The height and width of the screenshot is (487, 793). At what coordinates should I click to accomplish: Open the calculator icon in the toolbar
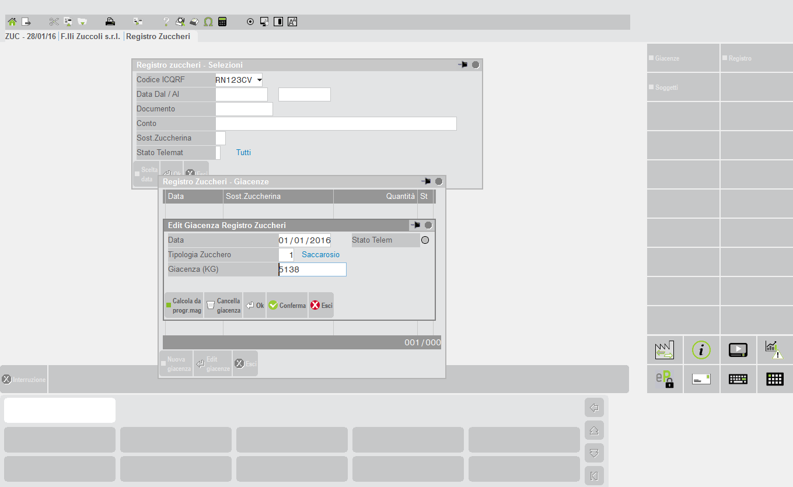222,22
